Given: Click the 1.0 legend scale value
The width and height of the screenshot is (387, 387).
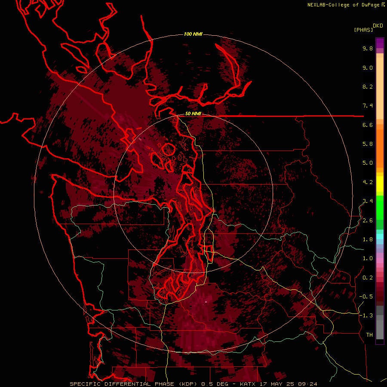Looking at the screenshot, I should click(x=368, y=258).
